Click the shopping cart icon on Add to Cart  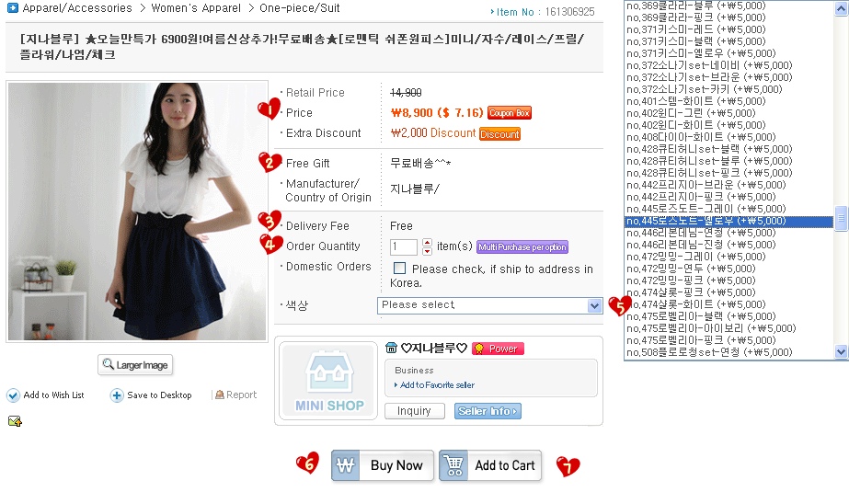click(x=453, y=465)
